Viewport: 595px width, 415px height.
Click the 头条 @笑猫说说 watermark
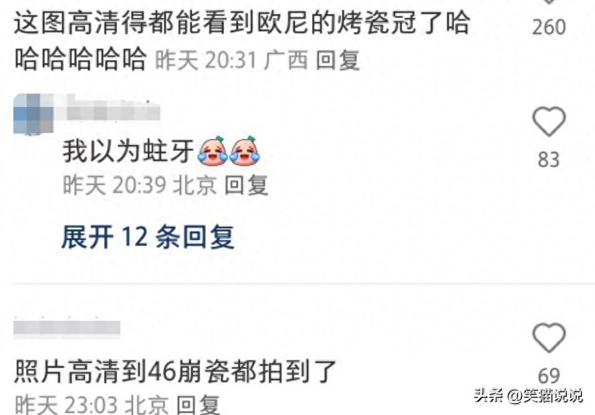pos(528,396)
